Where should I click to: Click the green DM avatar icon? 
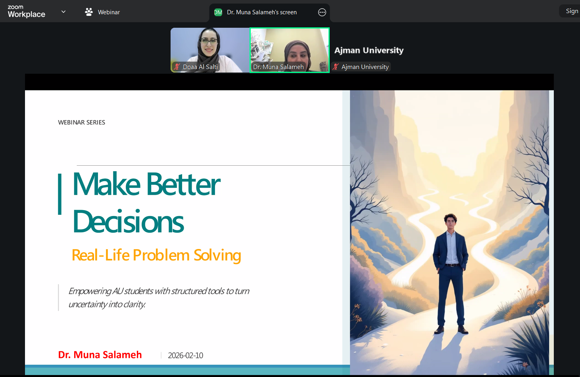coord(218,12)
